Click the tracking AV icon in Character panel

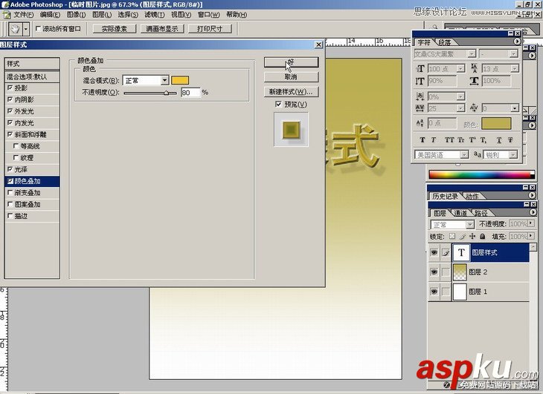pos(420,108)
